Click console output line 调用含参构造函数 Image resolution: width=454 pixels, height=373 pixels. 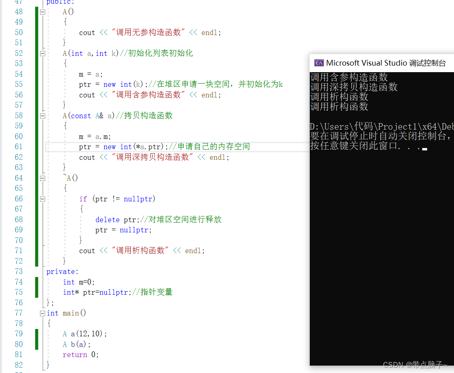[349, 77]
